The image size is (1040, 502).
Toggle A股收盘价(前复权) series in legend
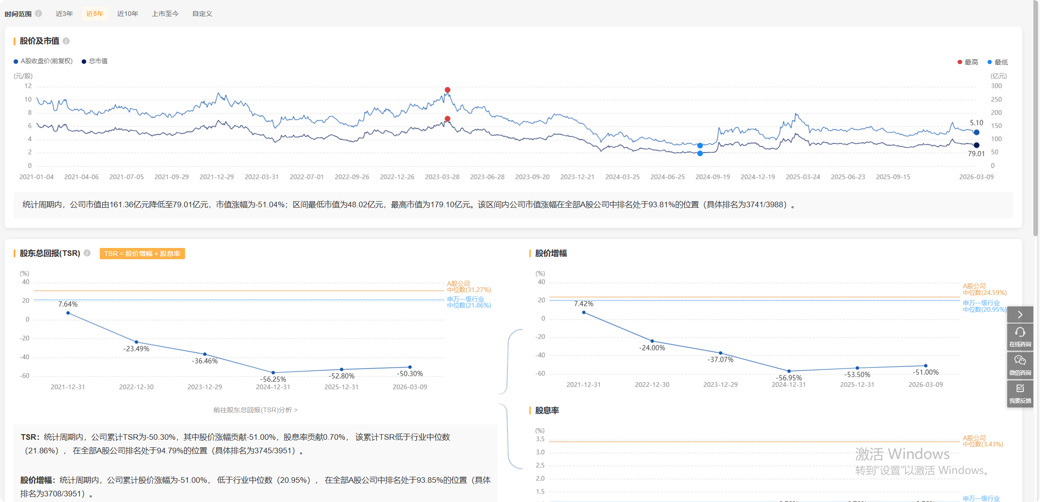tap(43, 61)
